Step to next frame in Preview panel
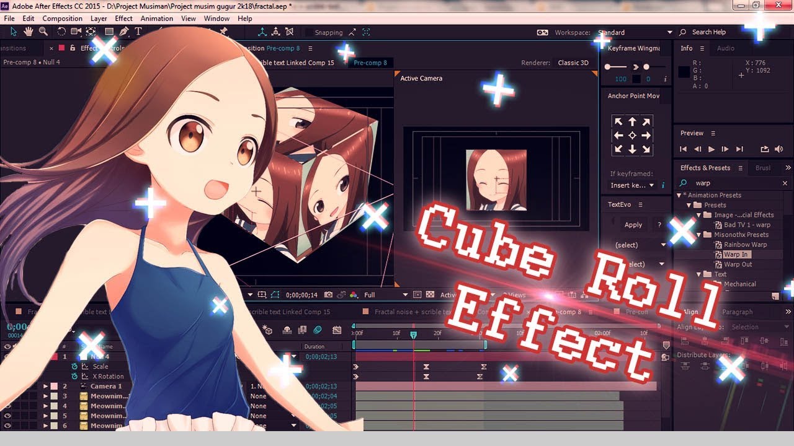The height and width of the screenshot is (446, 794). coord(725,149)
